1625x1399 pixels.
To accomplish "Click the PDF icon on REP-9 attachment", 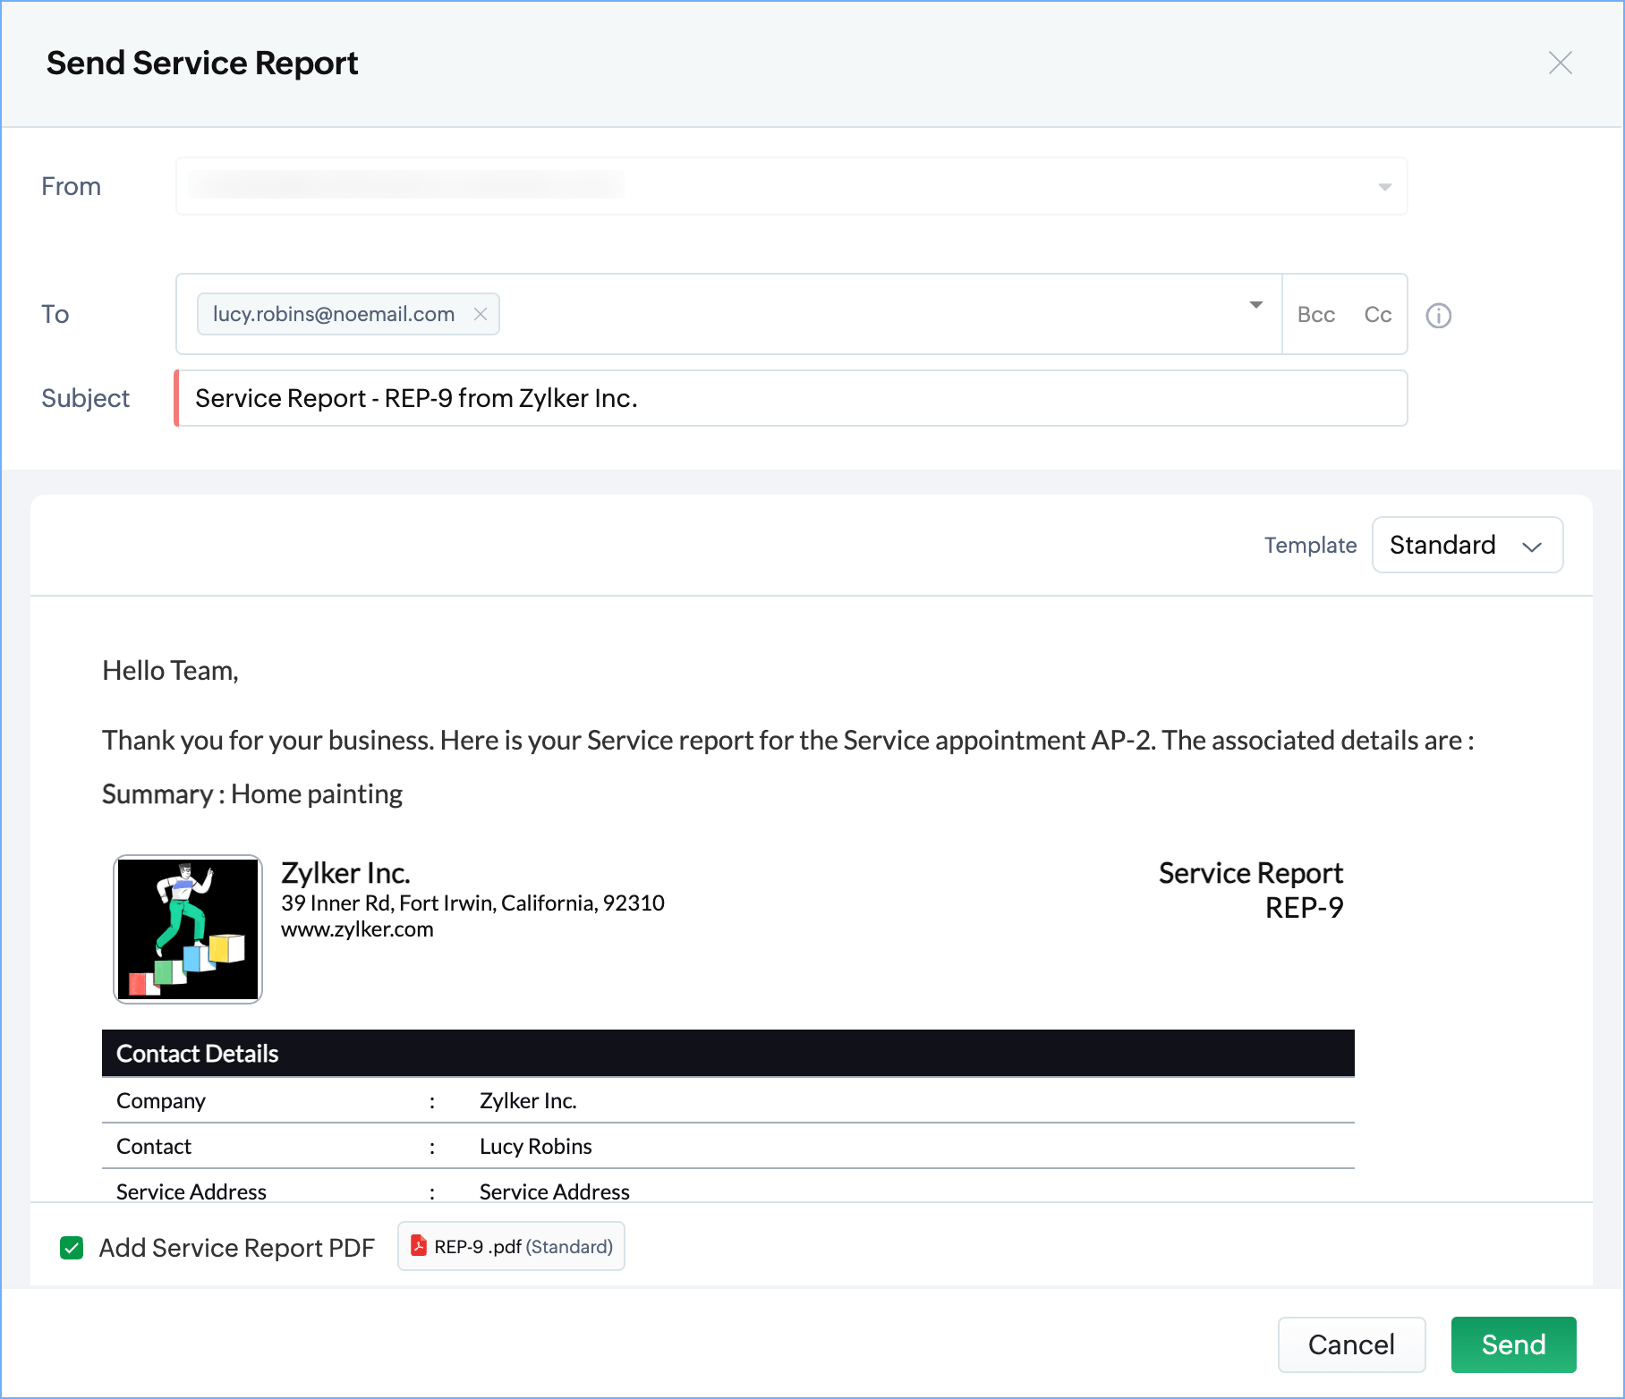I will (418, 1245).
